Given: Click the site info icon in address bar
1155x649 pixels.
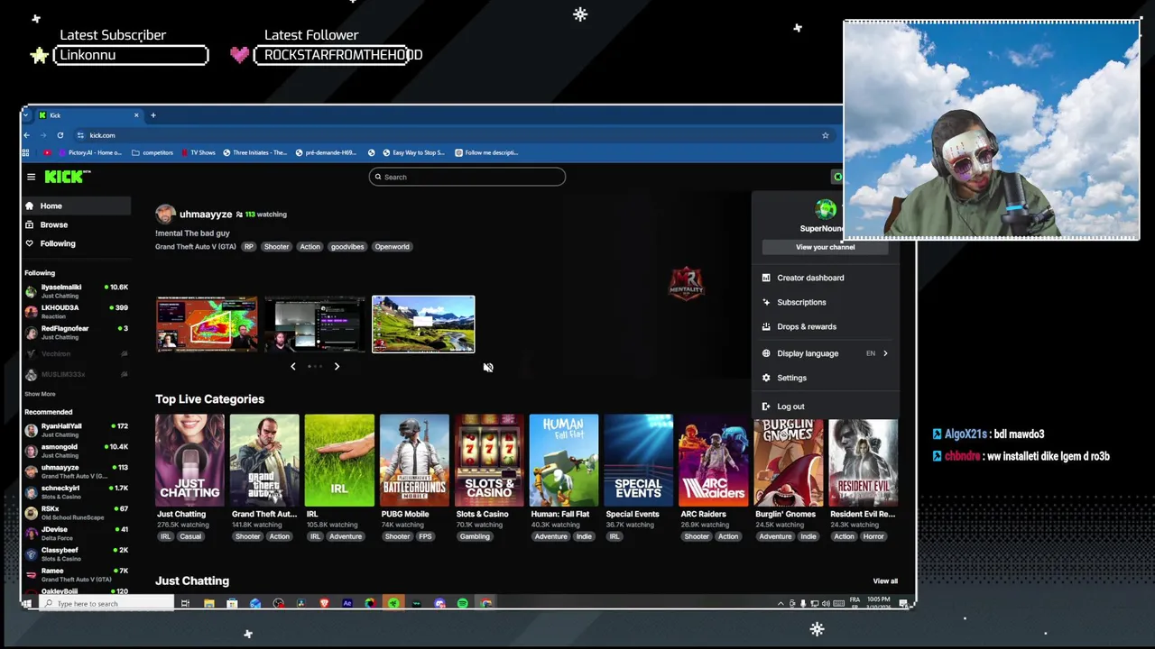Looking at the screenshot, I should click(80, 135).
